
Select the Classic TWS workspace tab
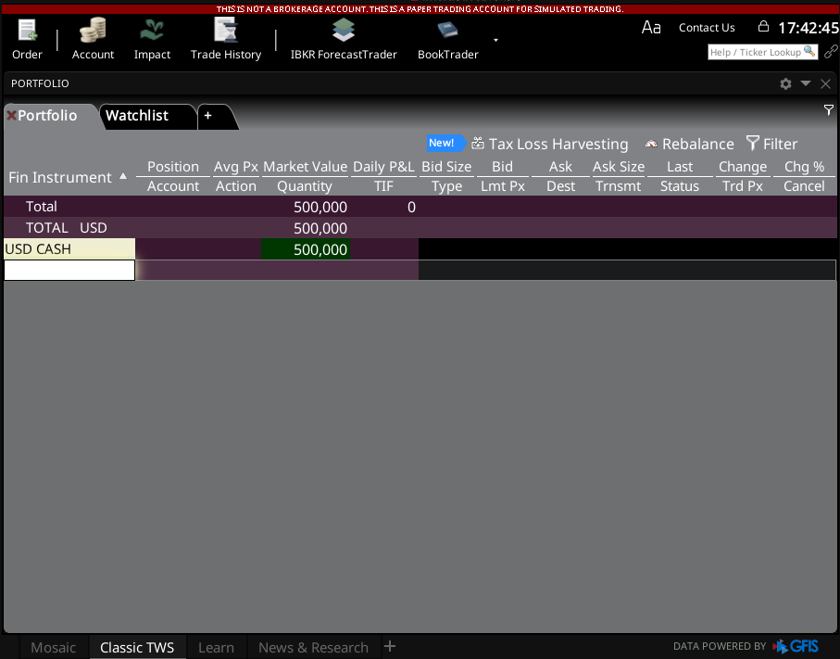tap(137, 647)
